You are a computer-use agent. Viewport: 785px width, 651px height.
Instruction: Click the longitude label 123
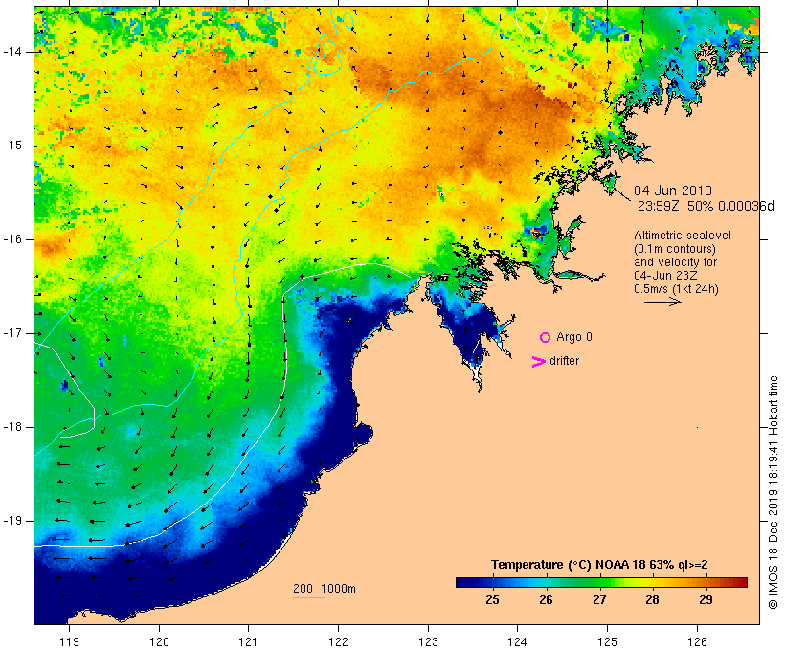428,641
